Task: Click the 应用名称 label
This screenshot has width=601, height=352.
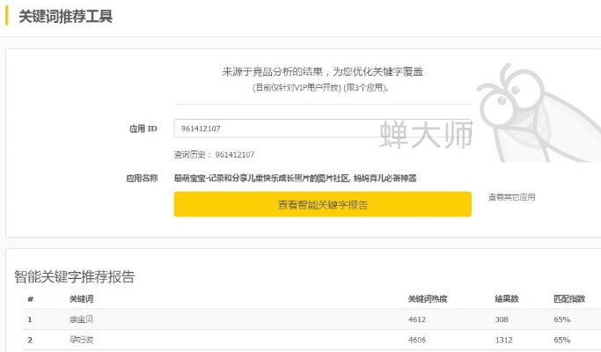Action: [x=142, y=179]
